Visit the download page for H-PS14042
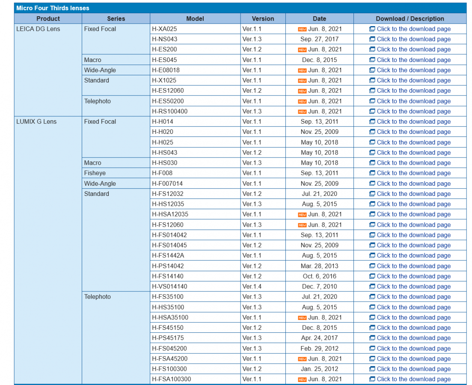Viewport: 472px width, 385px height. pyautogui.click(x=413, y=266)
